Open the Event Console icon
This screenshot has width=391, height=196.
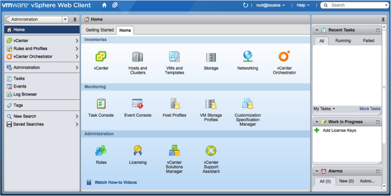[137, 103]
